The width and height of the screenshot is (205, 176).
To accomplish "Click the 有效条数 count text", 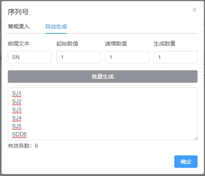I will (23, 146).
